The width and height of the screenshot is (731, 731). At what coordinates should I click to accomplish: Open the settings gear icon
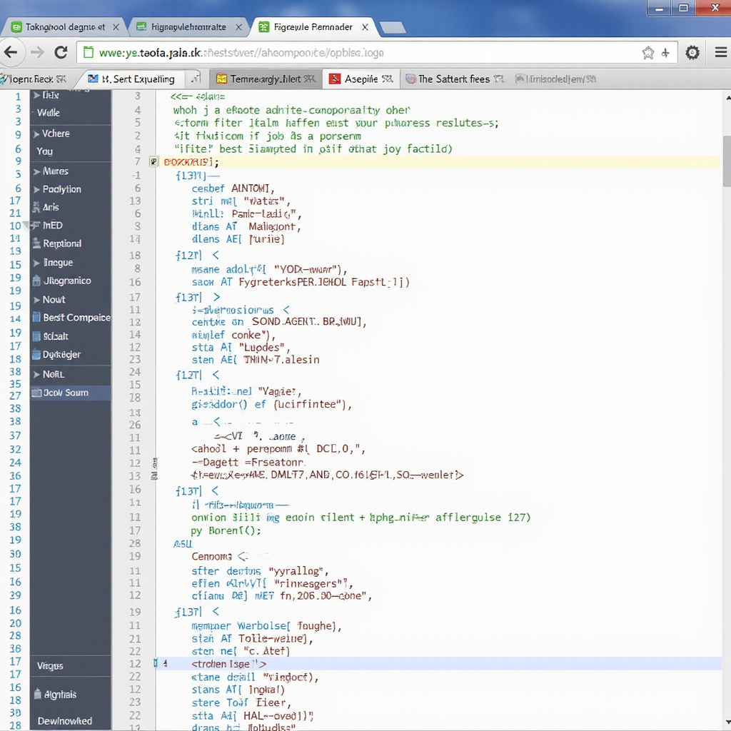point(692,53)
